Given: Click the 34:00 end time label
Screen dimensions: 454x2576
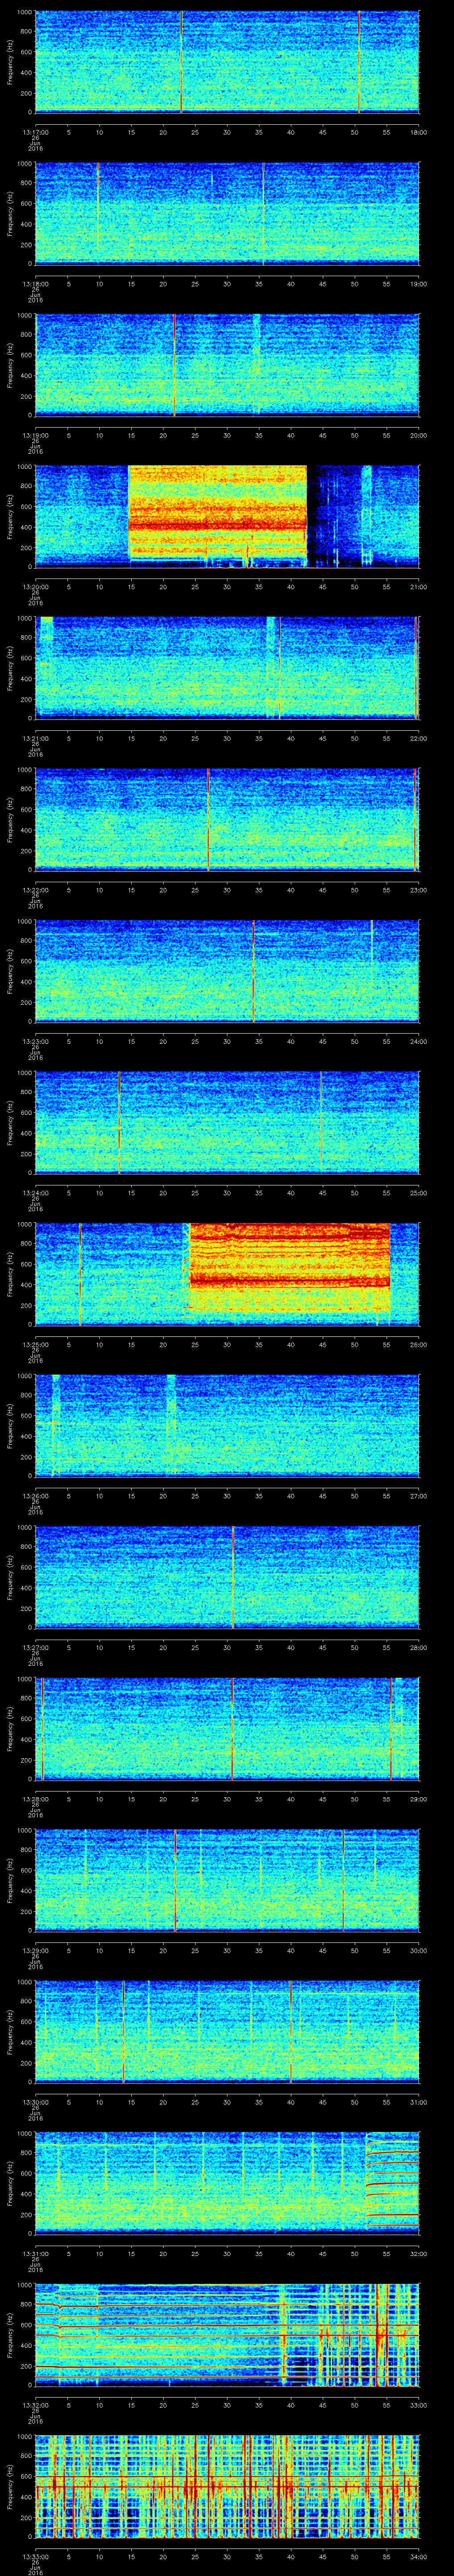Looking at the screenshot, I should point(418,2556).
